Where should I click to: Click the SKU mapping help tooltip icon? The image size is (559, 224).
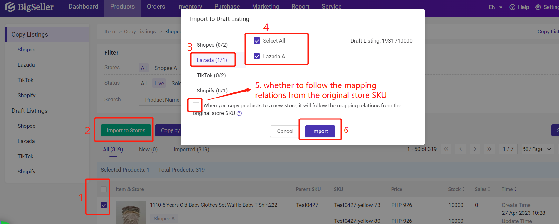239,113
